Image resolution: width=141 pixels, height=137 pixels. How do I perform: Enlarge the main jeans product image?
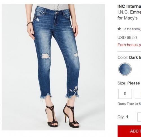click(x=53, y=67)
